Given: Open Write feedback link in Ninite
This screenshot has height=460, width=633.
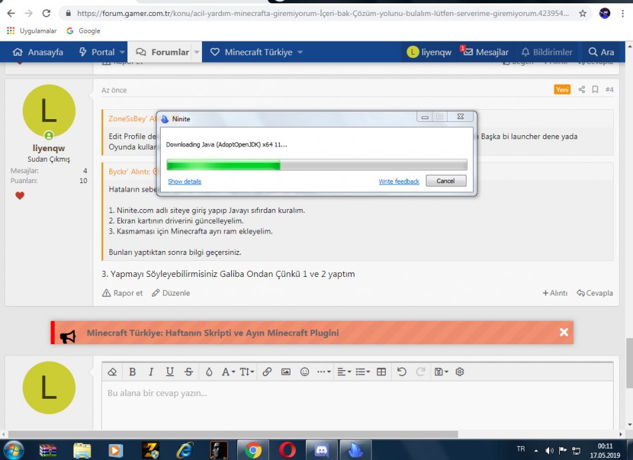Looking at the screenshot, I should pyautogui.click(x=399, y=182).
